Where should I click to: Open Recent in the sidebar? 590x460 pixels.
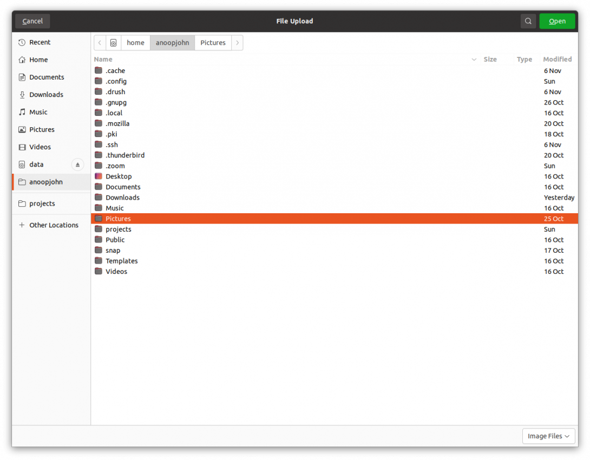click(x=40, y=42)
